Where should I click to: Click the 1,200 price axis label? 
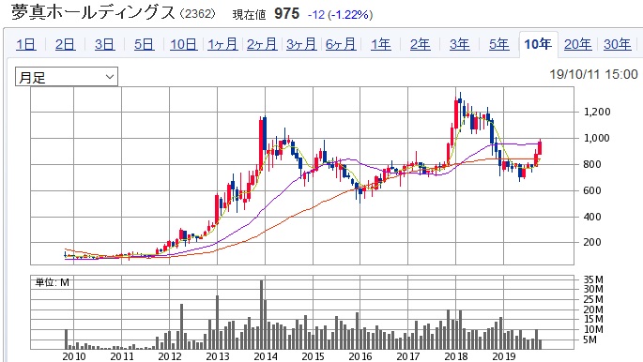(x=597, y=112)
